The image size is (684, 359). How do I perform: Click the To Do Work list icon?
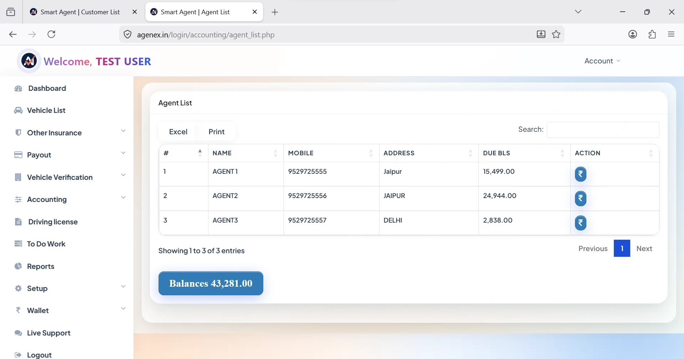pos(18,244)
